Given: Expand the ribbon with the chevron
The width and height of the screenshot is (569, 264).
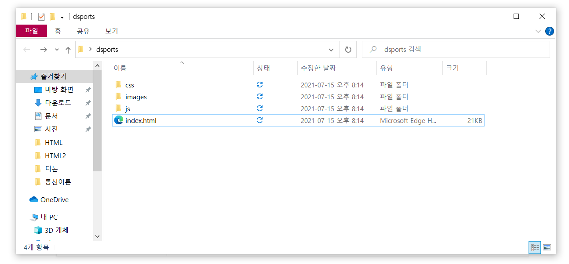Looking at the screenshot, I should pos(538,31).
